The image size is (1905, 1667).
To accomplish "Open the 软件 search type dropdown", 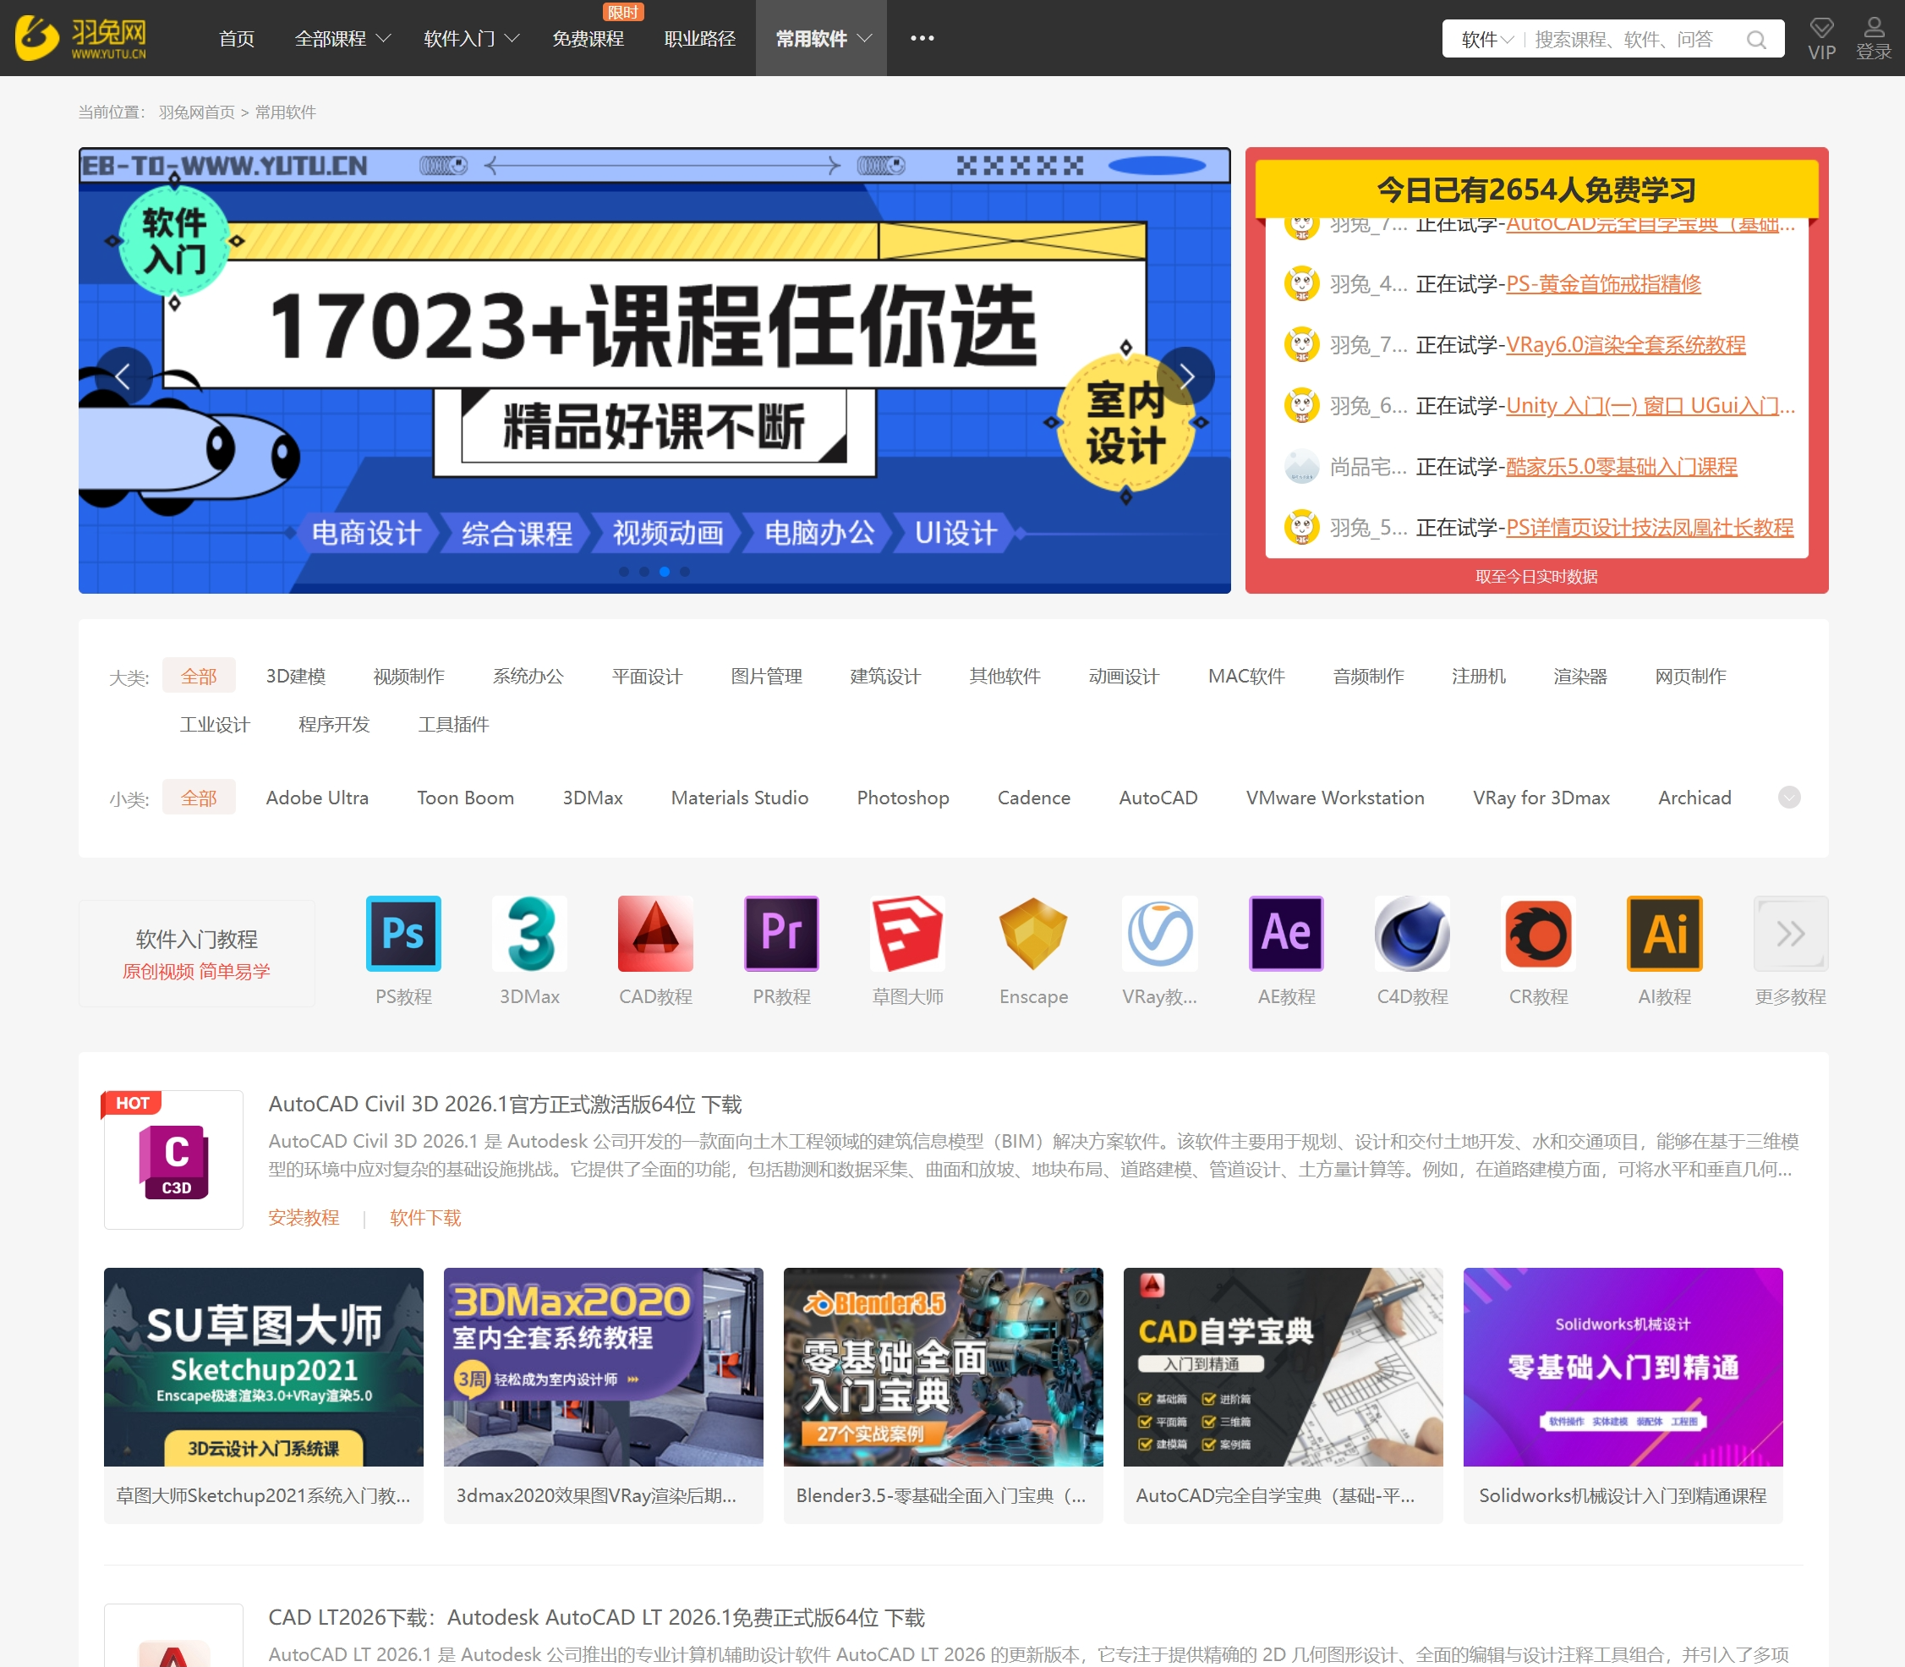I will tap(1486, 39).
